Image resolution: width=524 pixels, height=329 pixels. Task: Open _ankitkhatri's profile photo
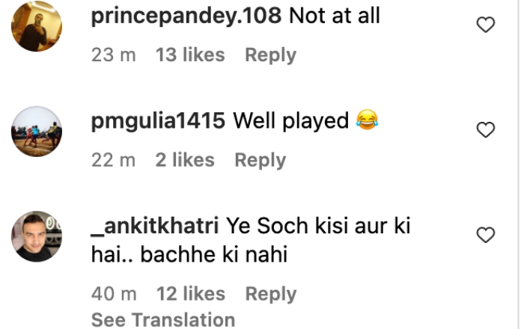(37, 236)
